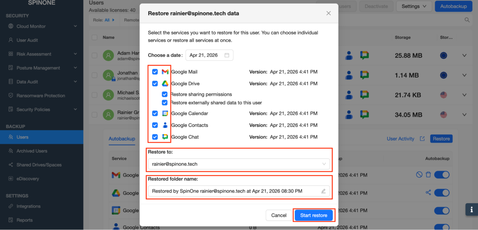Click the Gmail icon in restore list

165,72
